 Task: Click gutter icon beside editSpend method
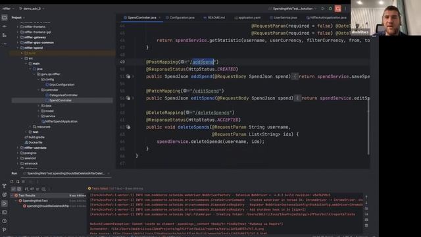click(128, 98)
